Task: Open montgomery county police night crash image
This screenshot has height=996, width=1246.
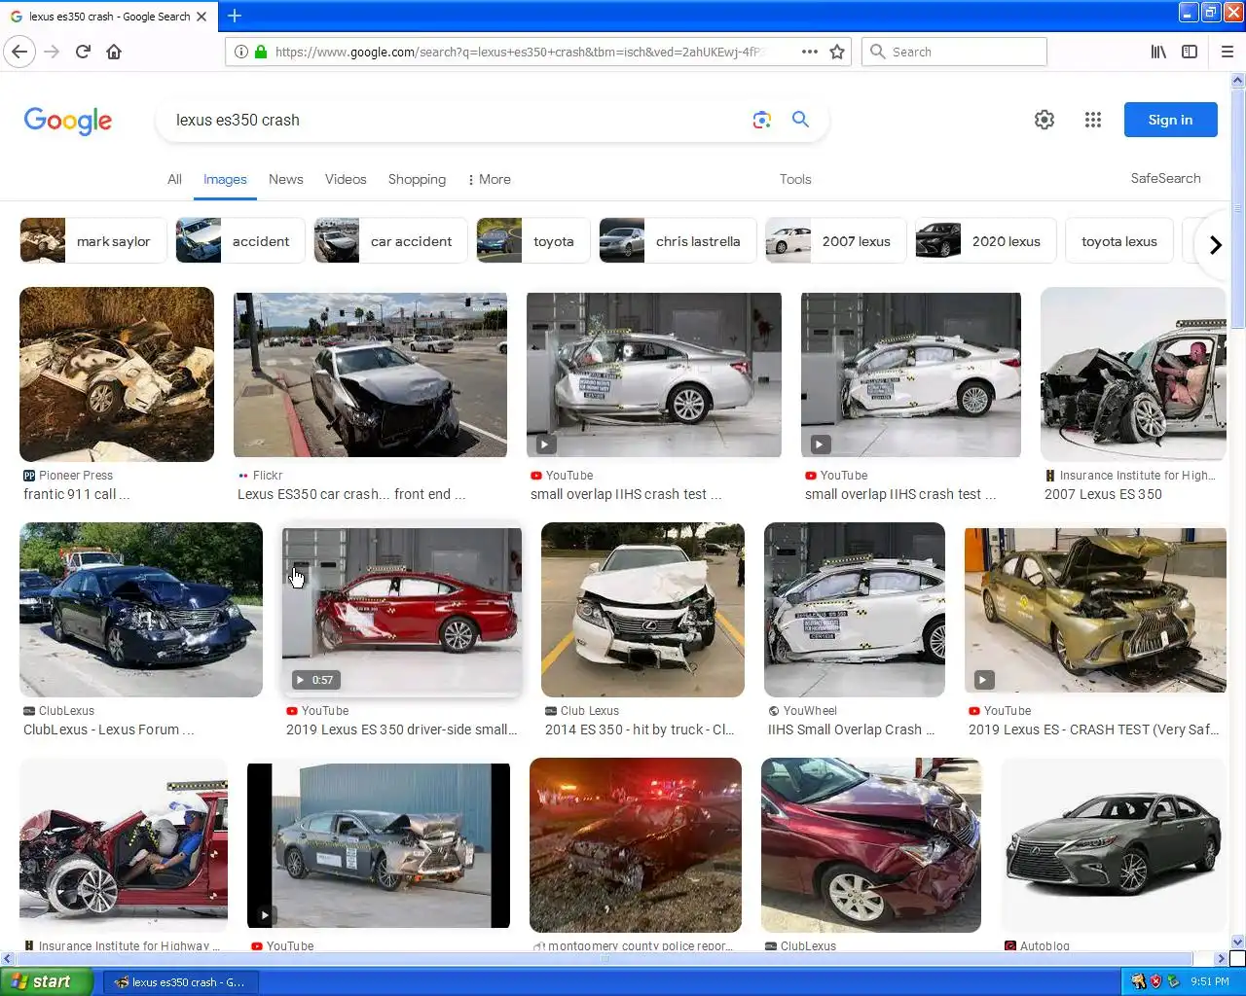Action: pyautogui.click(x=636, y=845)
